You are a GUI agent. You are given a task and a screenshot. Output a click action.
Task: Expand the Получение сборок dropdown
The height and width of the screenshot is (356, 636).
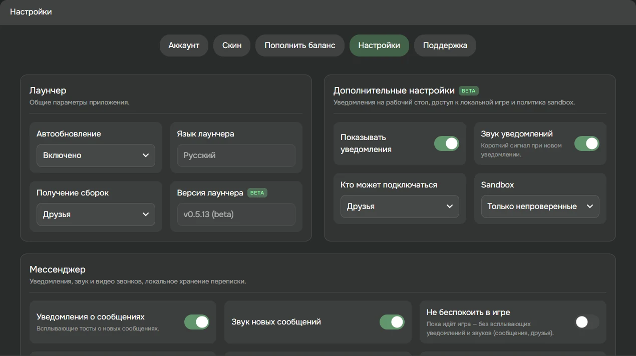click(96, 214)
